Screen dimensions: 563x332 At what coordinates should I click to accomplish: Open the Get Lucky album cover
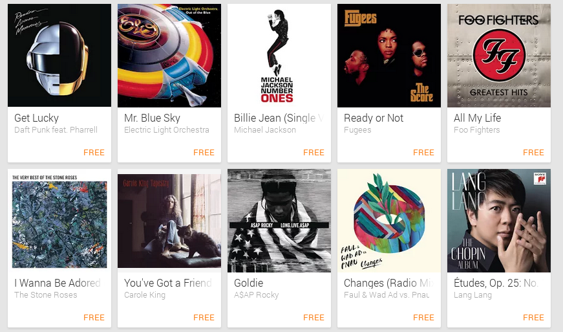coord(59,56)
